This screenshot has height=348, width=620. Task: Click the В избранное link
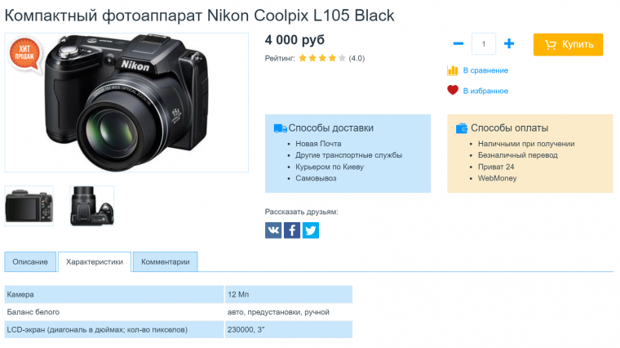[x=485, y=91]
